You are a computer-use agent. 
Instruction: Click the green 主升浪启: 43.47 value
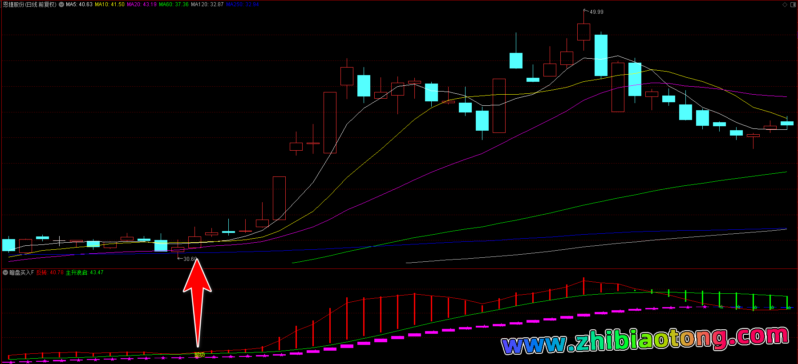[x=85, y=272]
